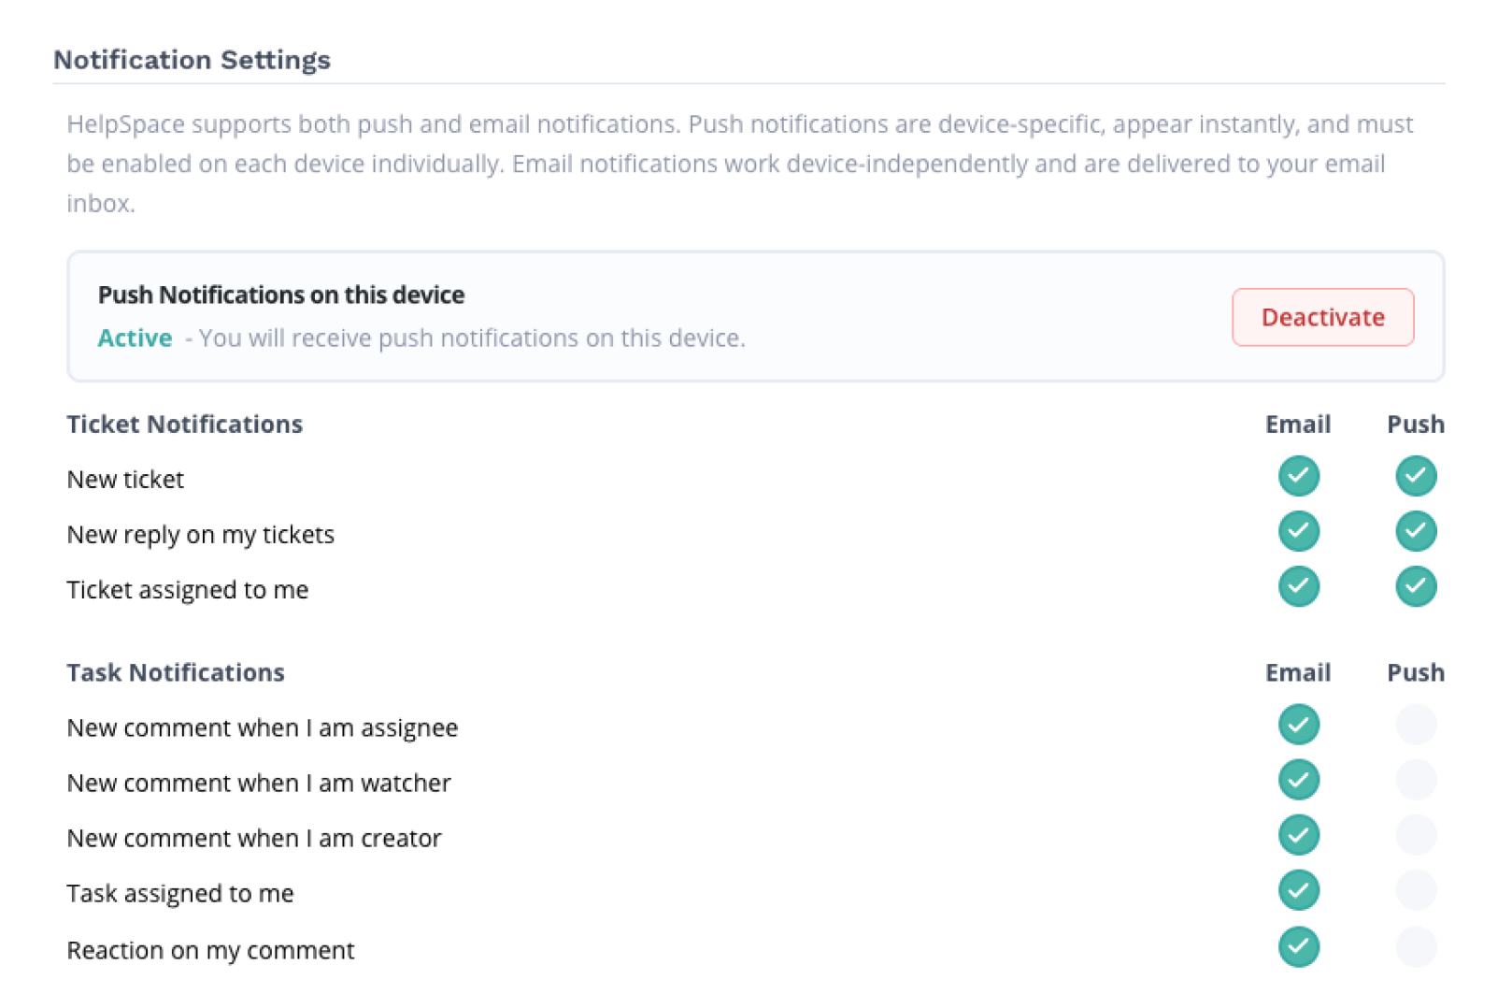Click the Task Notifications section title
The width and height of the screenshot is (1512, 1008).
coord(176,673)
